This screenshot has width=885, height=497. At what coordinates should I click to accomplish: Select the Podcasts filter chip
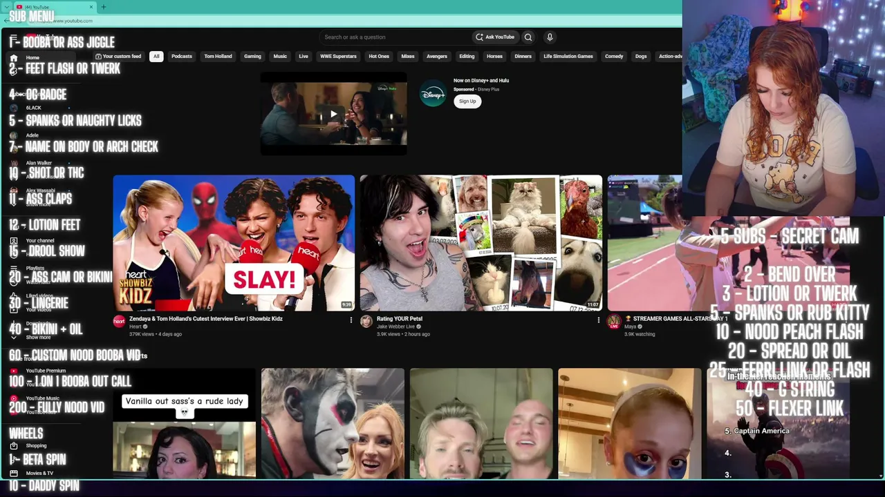click(x=182, y=57)
